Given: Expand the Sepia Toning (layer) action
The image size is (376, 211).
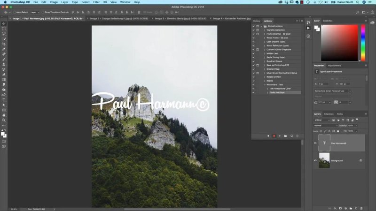Looking at the screenshot, I should (265, 57).
